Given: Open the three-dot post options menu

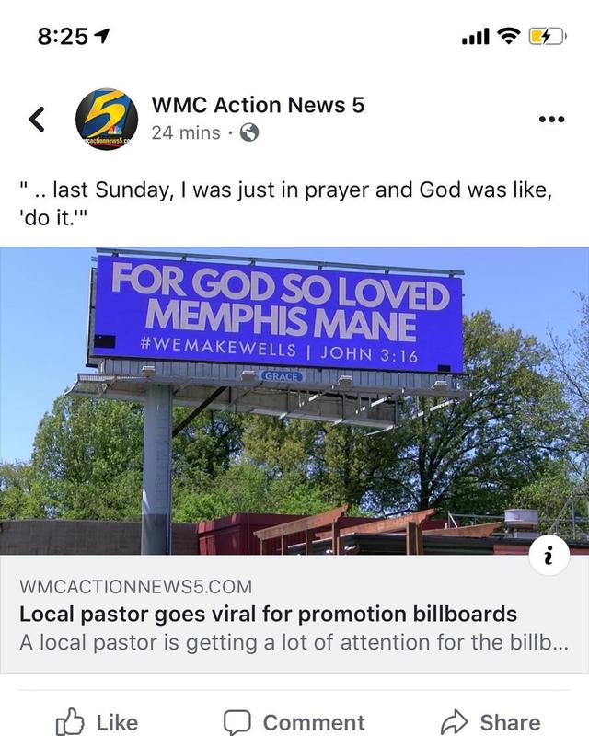Looking at the screenshot, I should click(550, 120).
